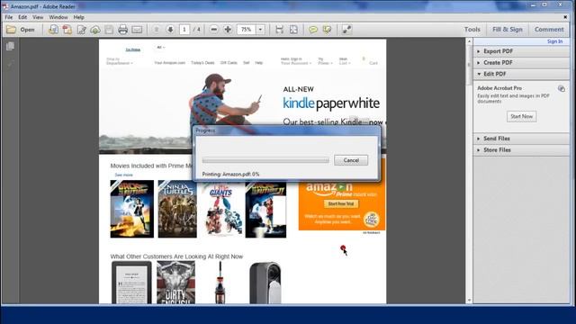Click the edit PDF pencil icon in toolbar
576x324 pixels.
coord(81,30)
